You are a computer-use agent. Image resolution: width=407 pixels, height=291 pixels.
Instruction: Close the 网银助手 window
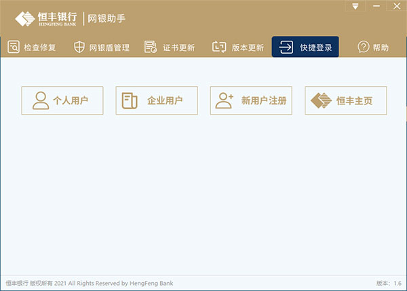tap(397, 6)
